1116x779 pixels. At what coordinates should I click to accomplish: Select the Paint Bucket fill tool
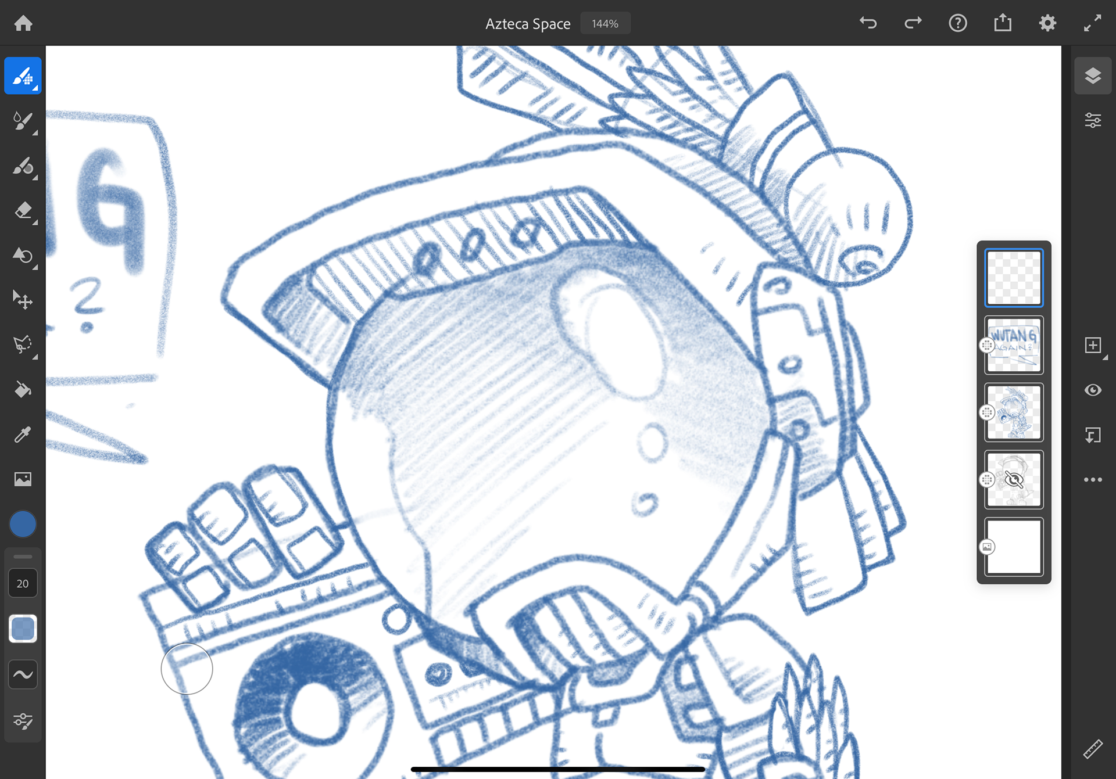(x=23, y=390)
